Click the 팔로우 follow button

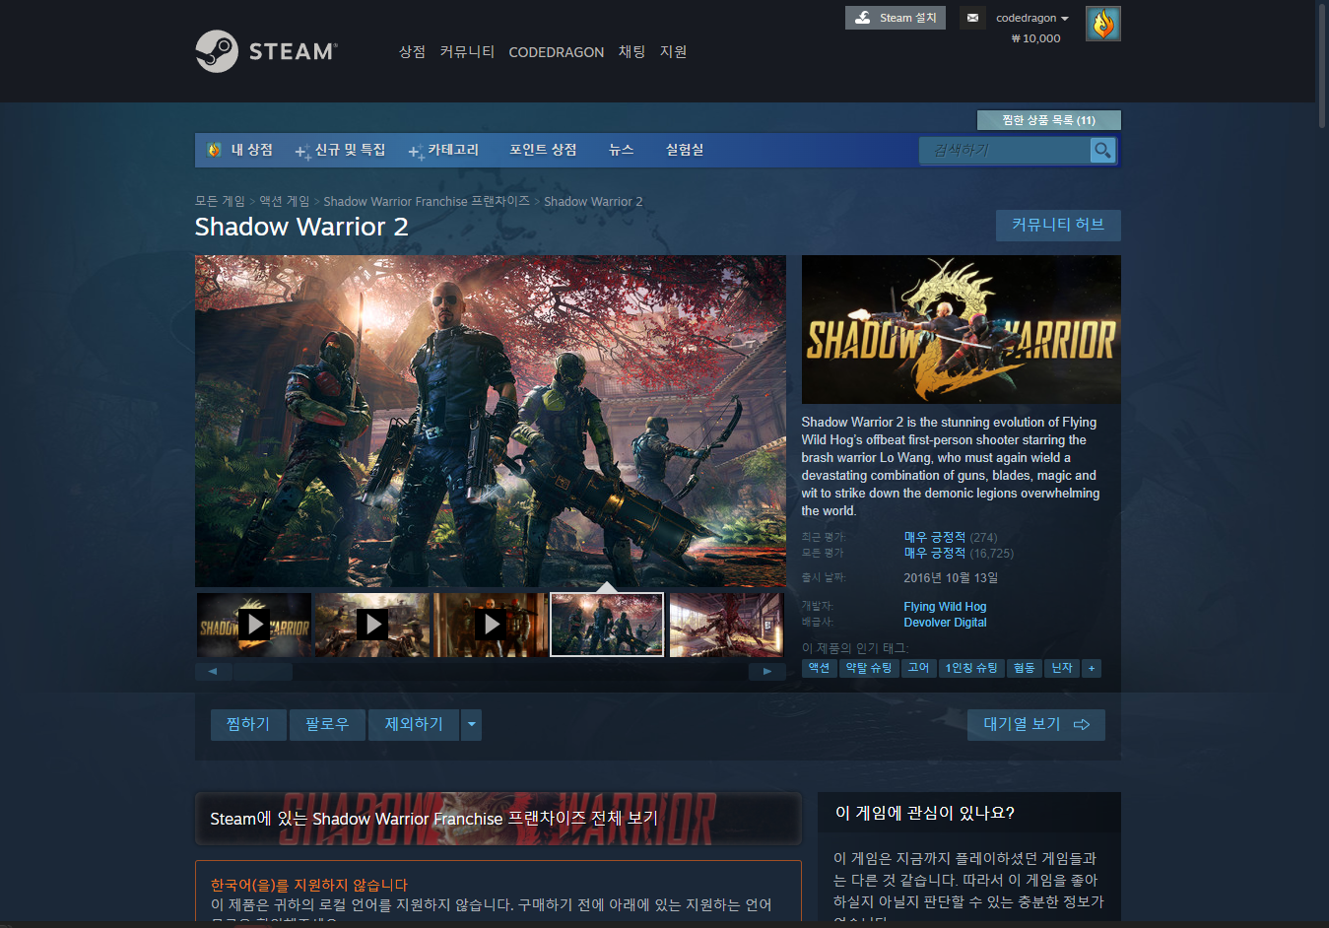[327, 725]
